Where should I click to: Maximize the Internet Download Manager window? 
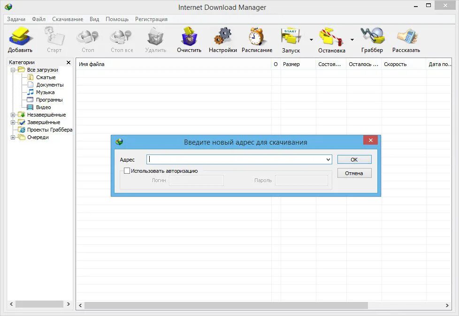click(x=428, y=6)
